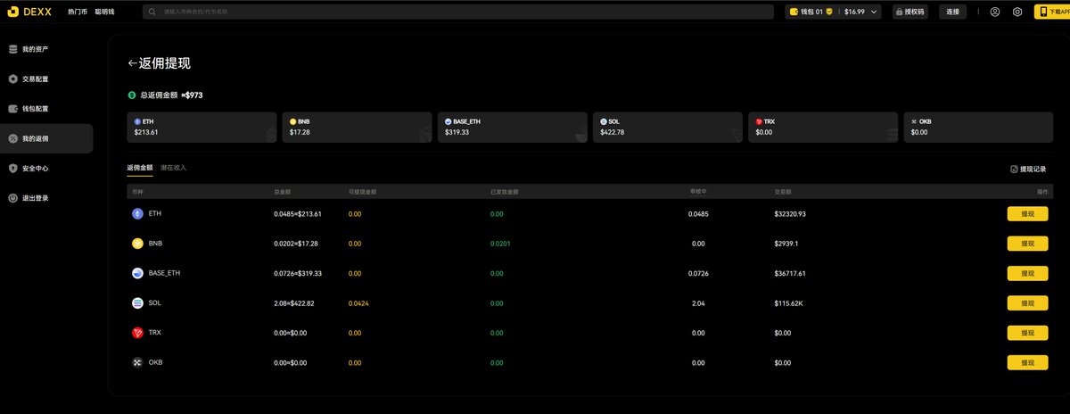Click SOL coin icon in table row
Screen dimensions: 1070x414
[x=137, y=303]
